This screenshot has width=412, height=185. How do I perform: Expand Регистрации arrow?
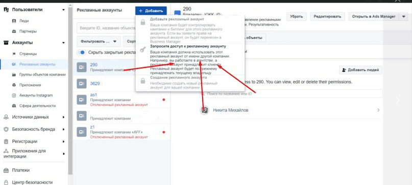pos(63,142)
